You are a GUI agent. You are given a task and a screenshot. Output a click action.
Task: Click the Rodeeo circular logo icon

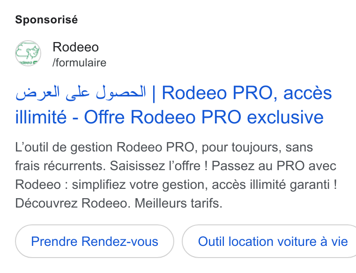coord(28,53)
